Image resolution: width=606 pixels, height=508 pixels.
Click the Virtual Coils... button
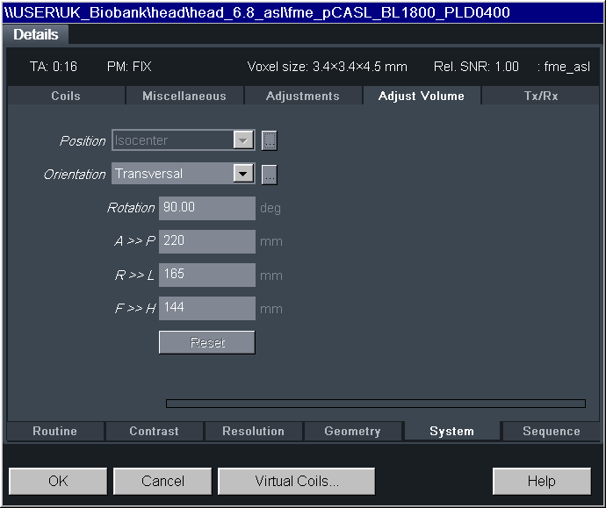[x=296, y=481]
